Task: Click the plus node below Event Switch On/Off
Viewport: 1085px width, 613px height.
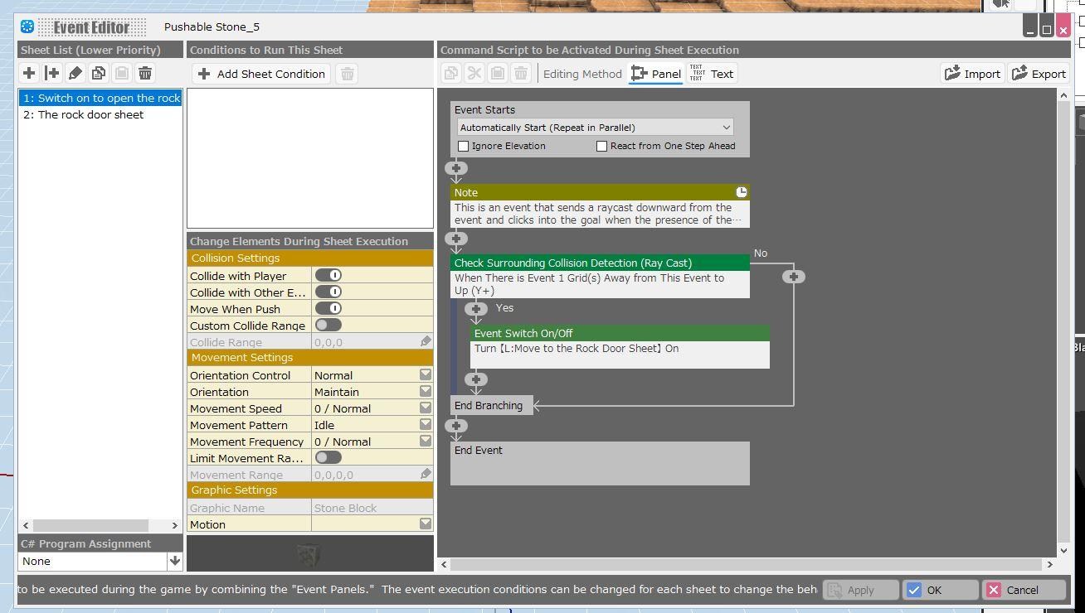Action: point(476,379)
